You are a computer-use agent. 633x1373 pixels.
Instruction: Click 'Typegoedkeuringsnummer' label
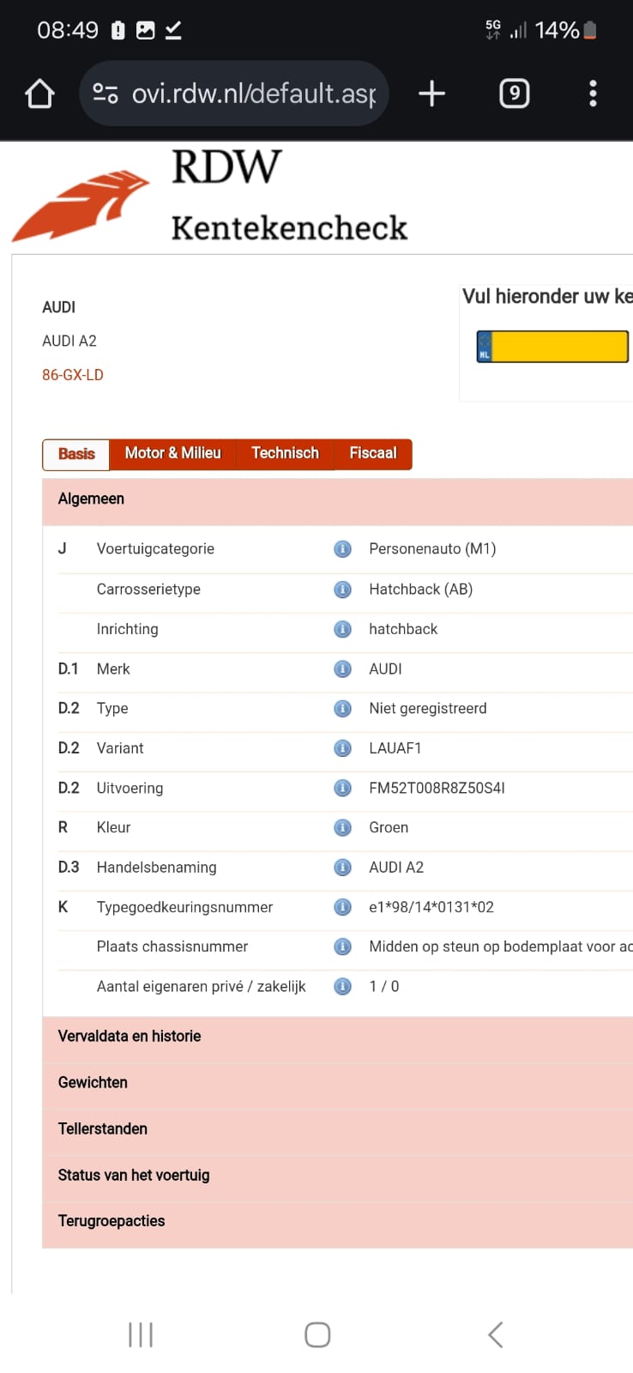click(184, 907)
